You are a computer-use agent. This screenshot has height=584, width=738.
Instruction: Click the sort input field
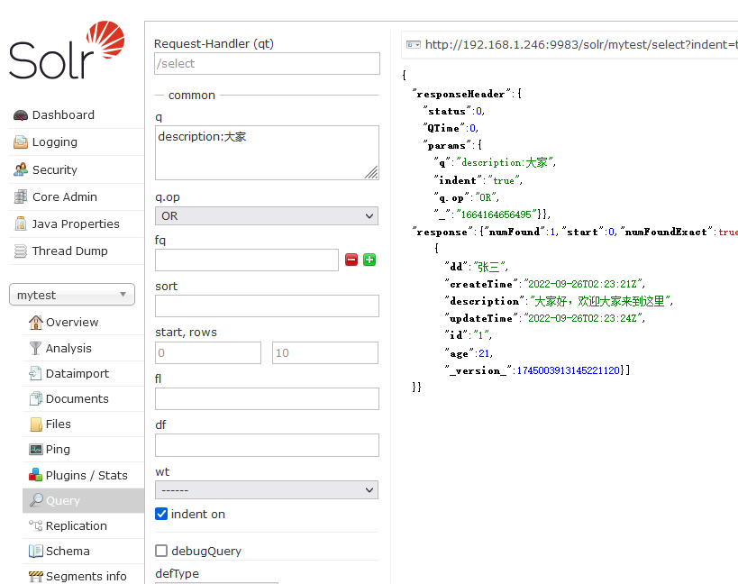267,306
